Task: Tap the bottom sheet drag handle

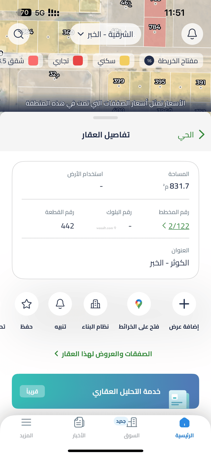Action: [105, 118]
